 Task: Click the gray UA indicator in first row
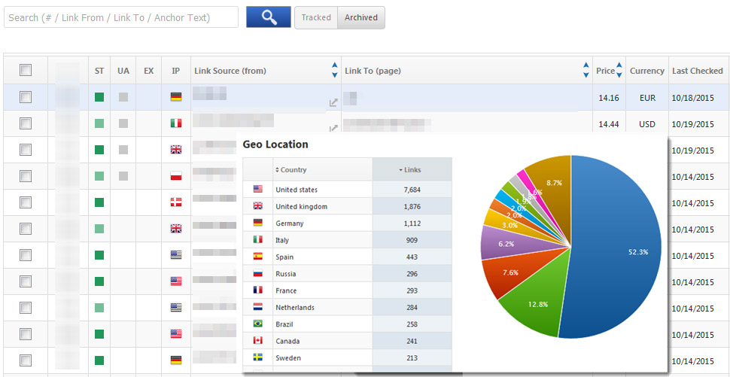coord(123,97)
